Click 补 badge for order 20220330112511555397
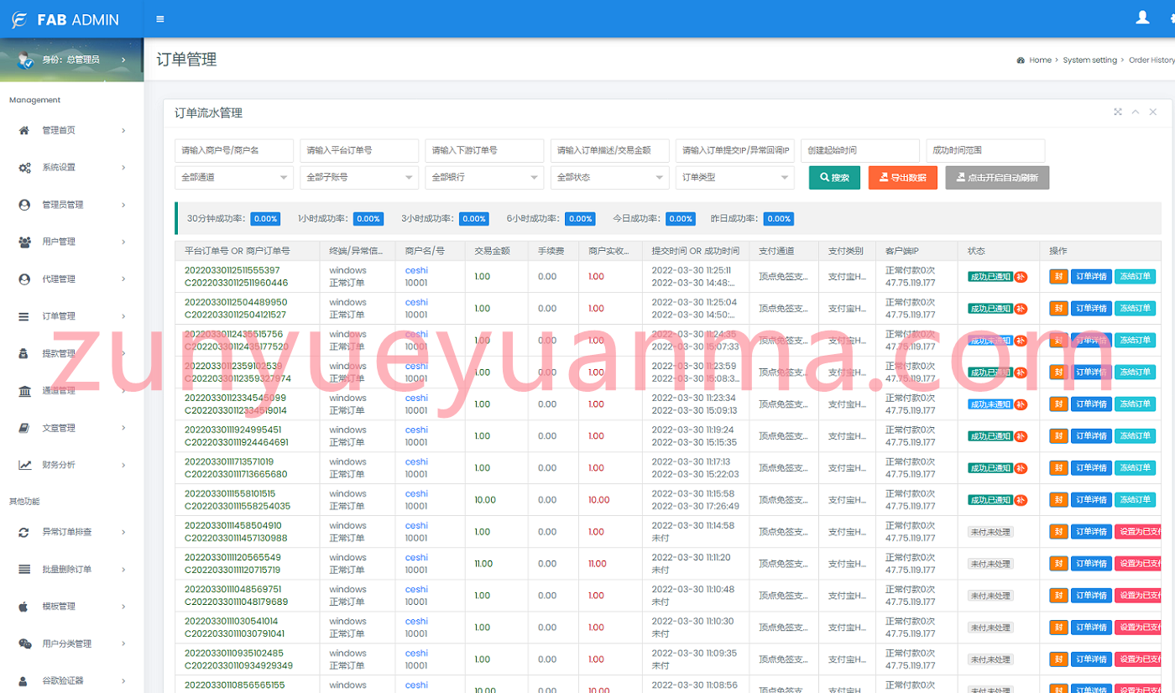Screen dimensions: 1175x693 coord(1021,277)
